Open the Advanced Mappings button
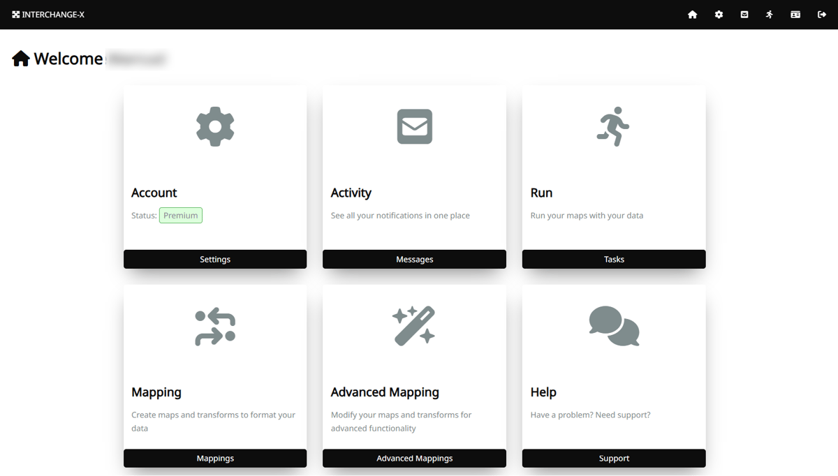This screenshot has height=476, width=838. [414, 459]
